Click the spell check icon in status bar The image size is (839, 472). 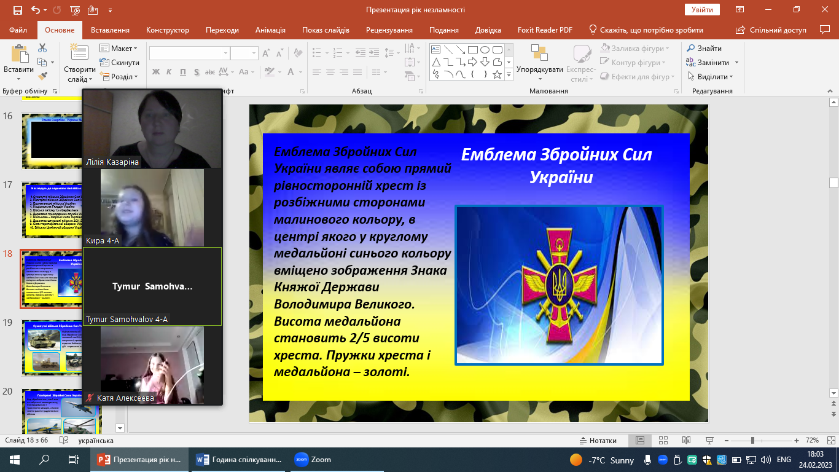63,441
